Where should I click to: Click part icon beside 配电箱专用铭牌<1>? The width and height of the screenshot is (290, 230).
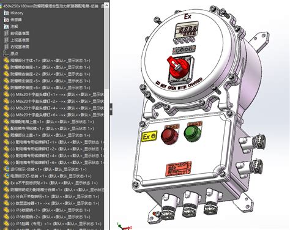(6, 128)
